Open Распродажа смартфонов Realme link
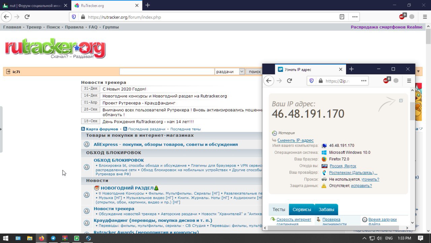This screenshot has width=431, height=243. (387, 27)
